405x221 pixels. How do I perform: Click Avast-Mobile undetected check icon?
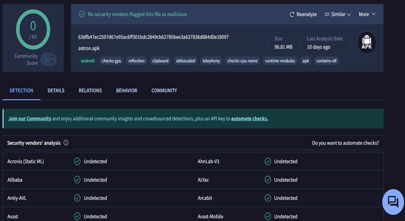point(268,216)
